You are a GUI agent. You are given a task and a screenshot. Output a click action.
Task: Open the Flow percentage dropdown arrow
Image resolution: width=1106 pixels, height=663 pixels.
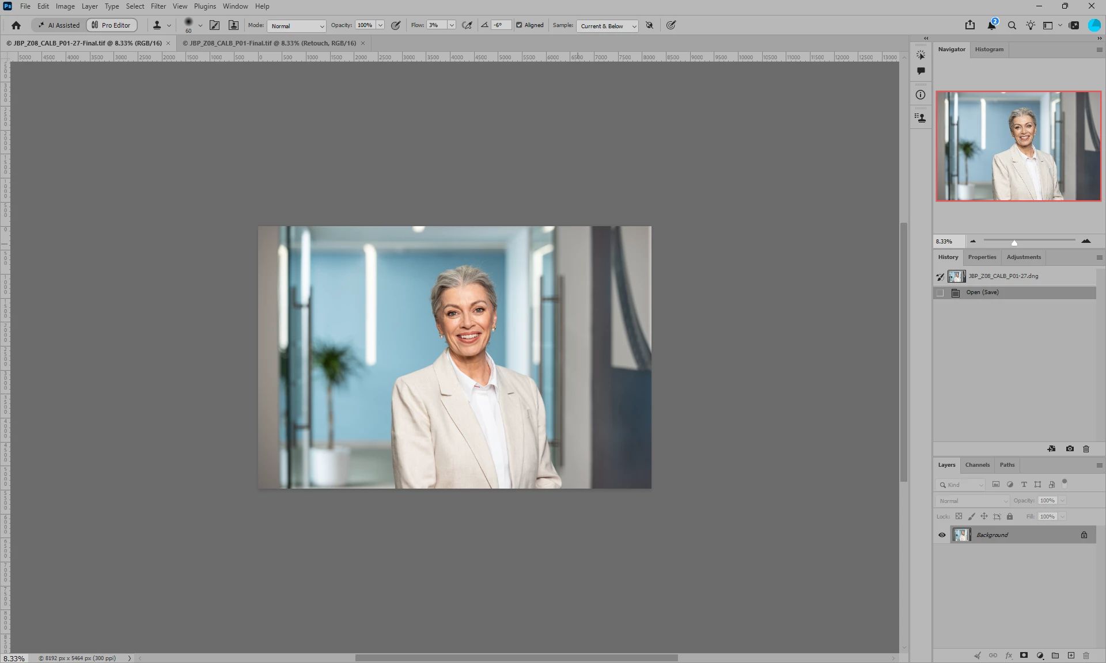(452, 25)
